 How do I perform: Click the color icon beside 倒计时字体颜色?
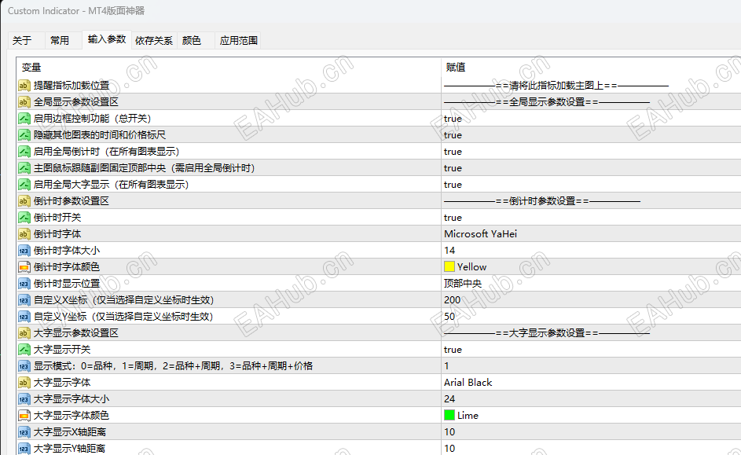(x=24, y=267)
